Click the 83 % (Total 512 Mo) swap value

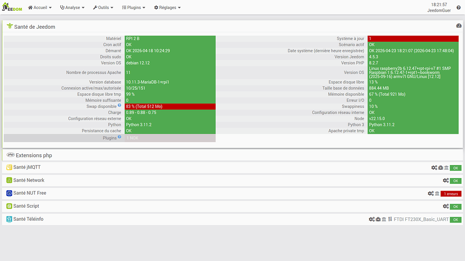coord(170,106)
